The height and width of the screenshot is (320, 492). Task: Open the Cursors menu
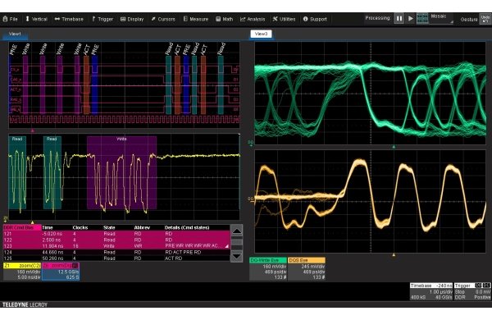point(163,19)
